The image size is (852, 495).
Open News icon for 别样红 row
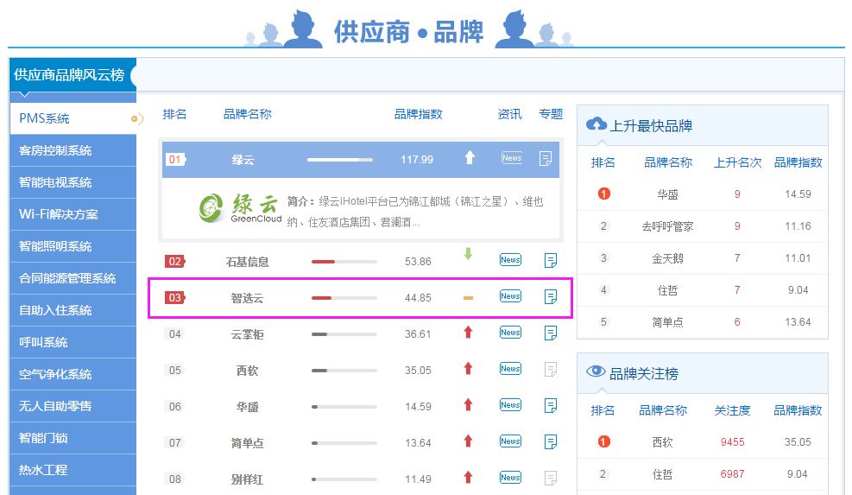click(510, 478)
